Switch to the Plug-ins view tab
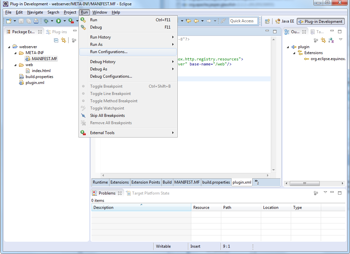The image size is (350, 254). [x=57, y=32]
